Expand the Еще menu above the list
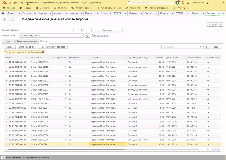226x160 pixels. 216,47
